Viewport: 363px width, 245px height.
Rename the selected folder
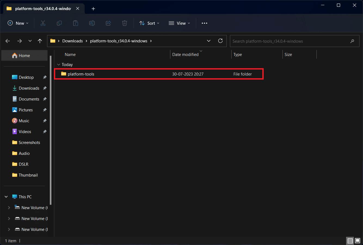click(92, 23)
